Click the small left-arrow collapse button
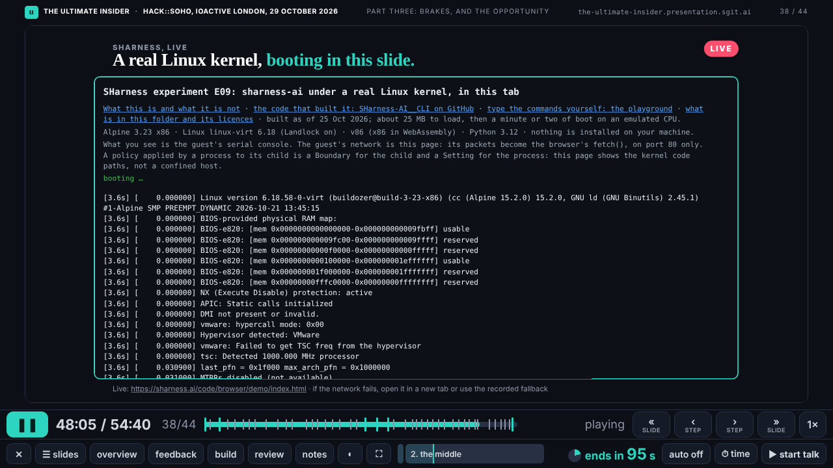This screenshot has height=468, width=833. pyautogui.click(x=350, y=454)
